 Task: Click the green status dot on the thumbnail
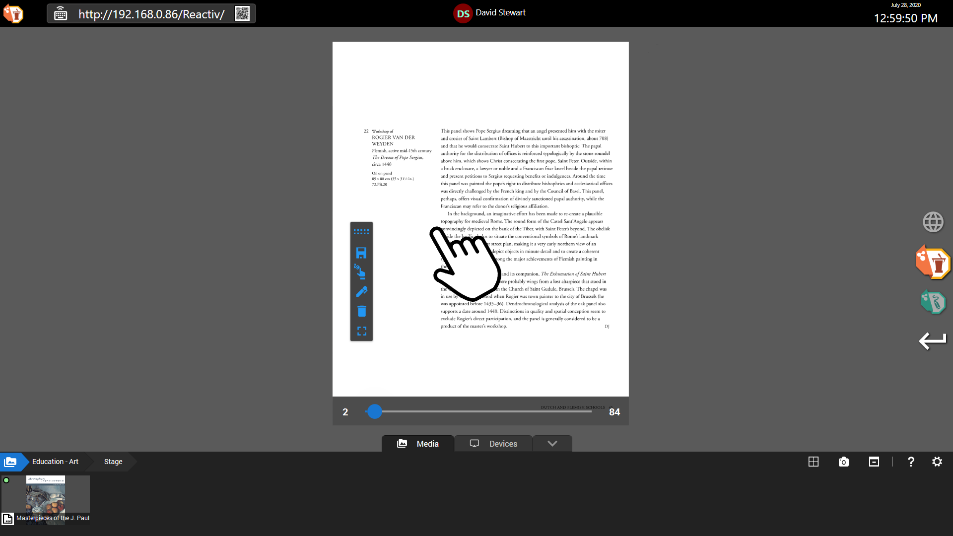click(6, 480)
